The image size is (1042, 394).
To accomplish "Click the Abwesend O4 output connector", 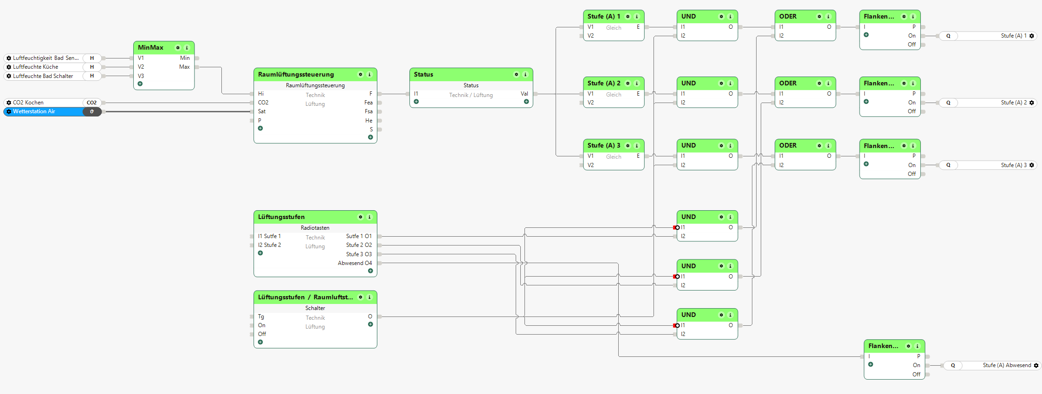I will tap(379, 263).
